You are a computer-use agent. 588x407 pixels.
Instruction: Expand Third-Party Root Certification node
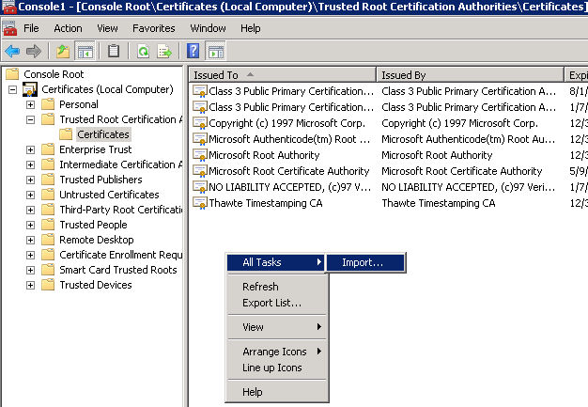pyautogui.click(x=30, y=210)
